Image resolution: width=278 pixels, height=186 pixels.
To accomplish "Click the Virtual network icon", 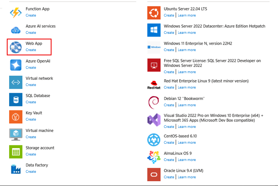I will click(16, 82).
